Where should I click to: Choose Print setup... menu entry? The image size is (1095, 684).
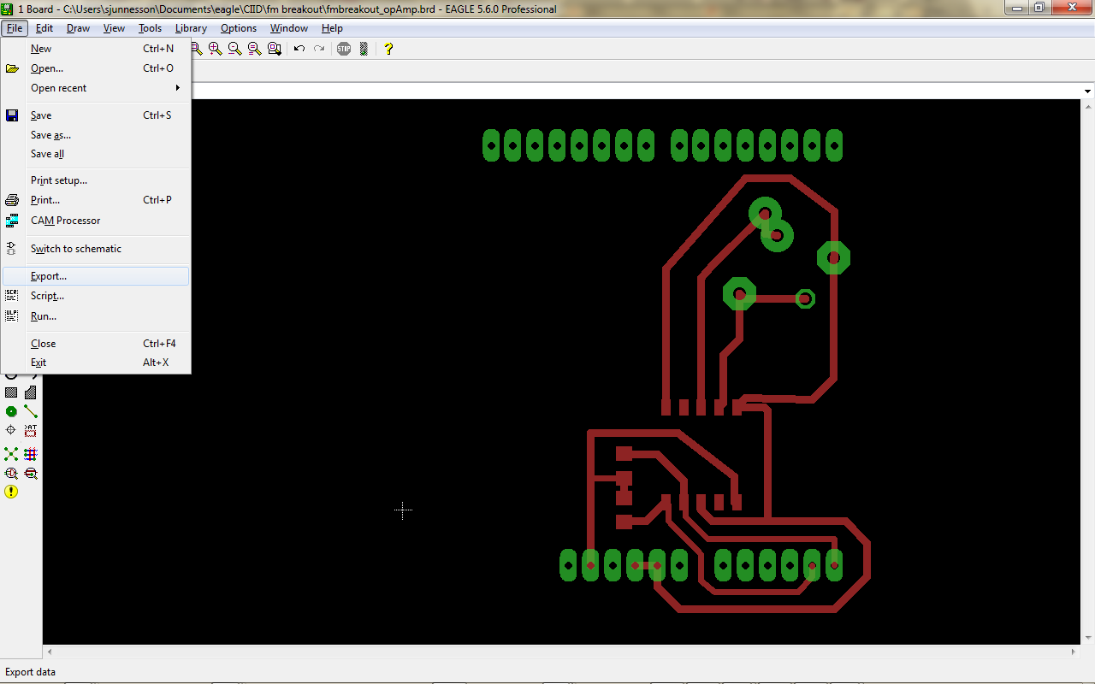click(x=96, y=180)
